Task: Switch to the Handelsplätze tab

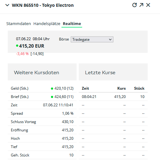Action: (x=47, y=24)
